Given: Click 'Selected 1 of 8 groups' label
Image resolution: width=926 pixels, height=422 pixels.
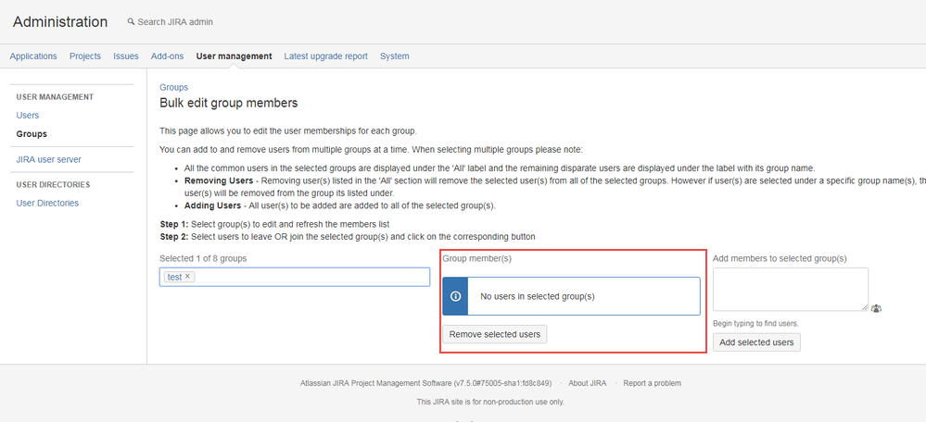Looking at the screenshot, I should tap(203, 258).
